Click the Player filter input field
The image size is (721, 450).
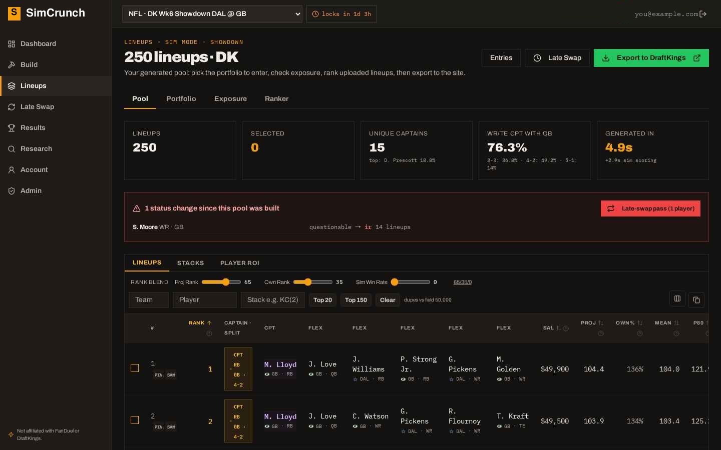[205, 300]
